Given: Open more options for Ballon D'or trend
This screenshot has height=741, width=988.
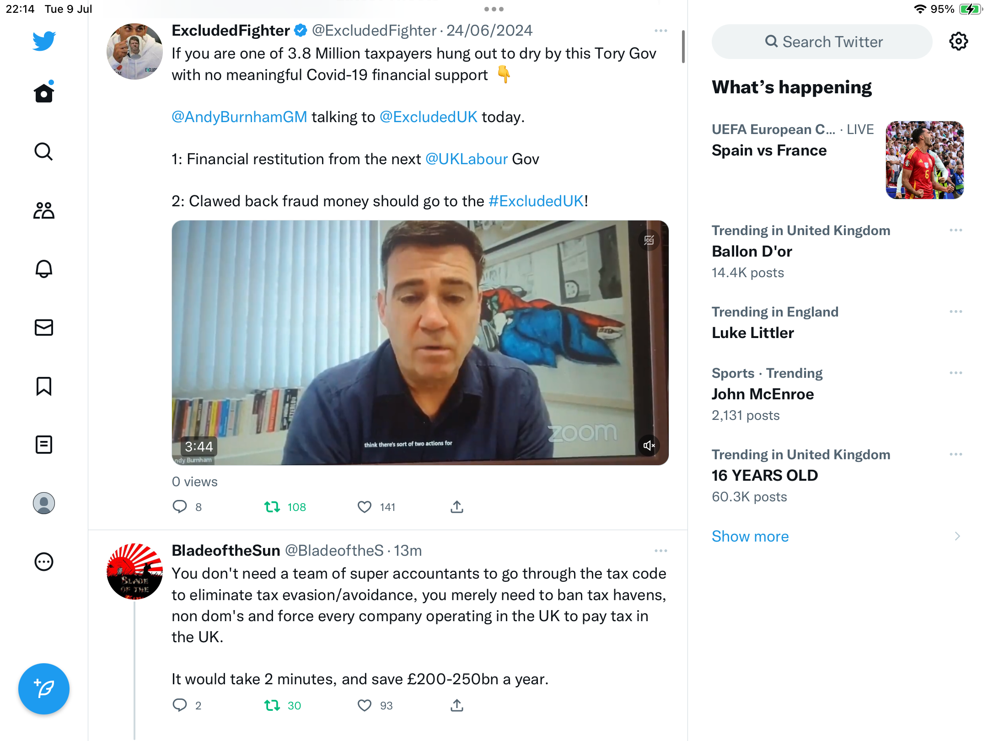Looking at the screenshot, I should (x=956, y=230).
